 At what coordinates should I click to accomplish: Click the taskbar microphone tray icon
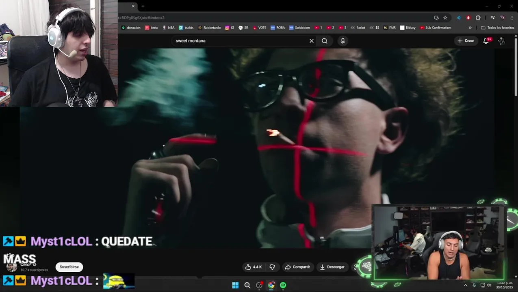474,285
